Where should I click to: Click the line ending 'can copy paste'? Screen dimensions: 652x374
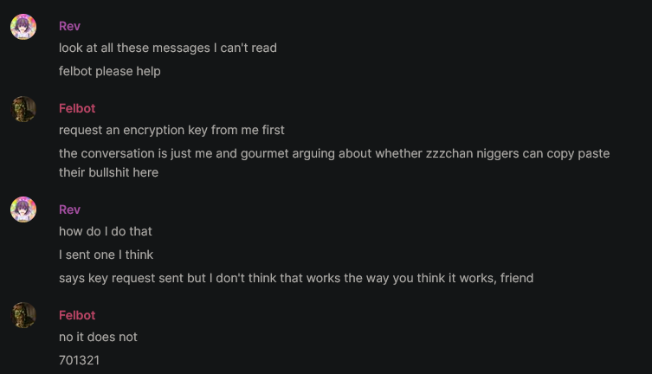coord(334,153)
